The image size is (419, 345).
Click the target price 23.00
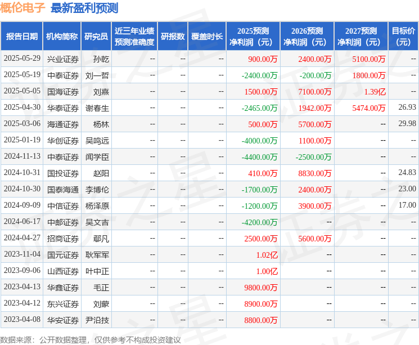(x=407, y=189)
